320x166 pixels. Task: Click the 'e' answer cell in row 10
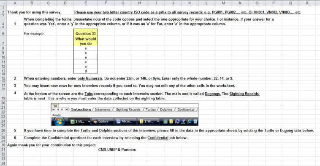coord(86,57)
